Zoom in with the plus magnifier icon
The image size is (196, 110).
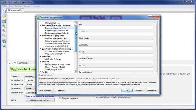coord(4,26)
